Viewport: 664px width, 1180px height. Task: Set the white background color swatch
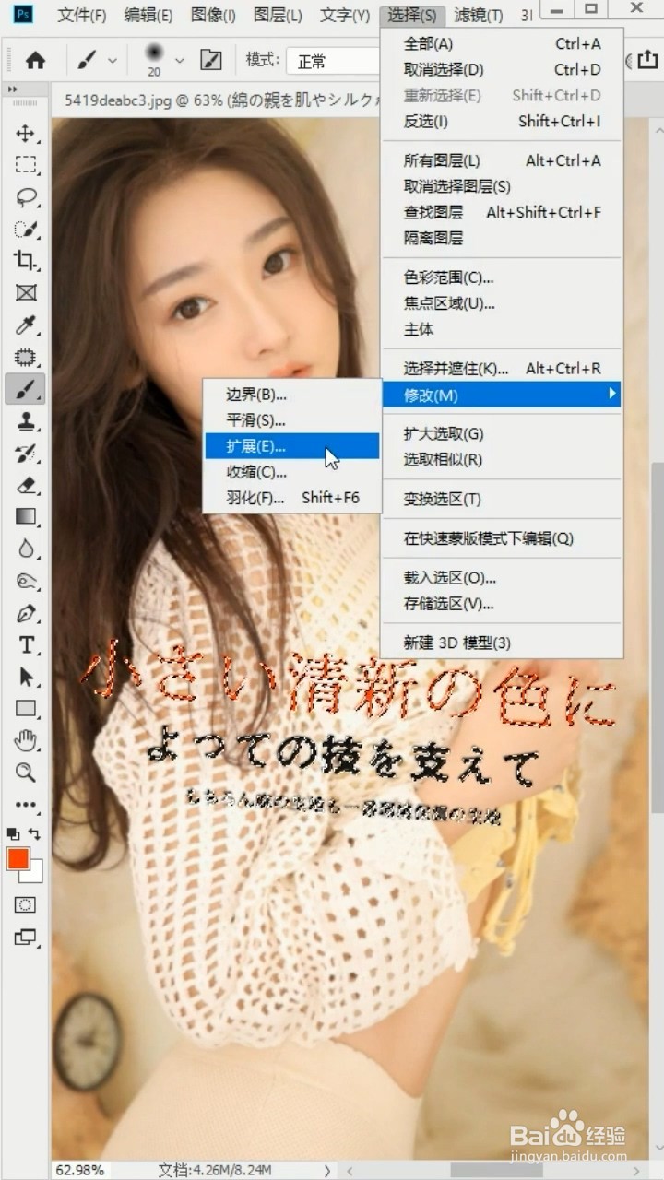tap(35, 873)
